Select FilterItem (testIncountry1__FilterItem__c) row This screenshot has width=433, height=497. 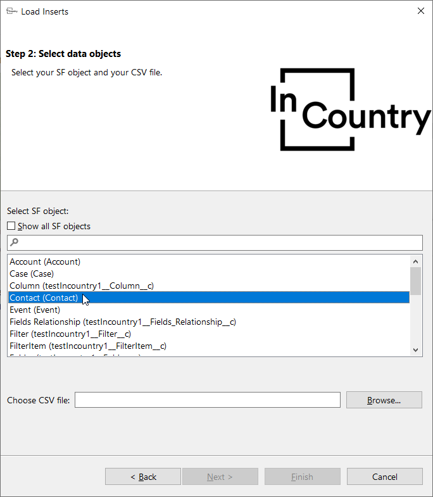[208, 346]
